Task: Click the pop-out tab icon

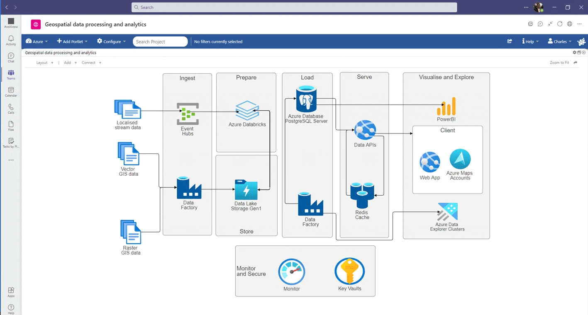Action: click(530, 24)
